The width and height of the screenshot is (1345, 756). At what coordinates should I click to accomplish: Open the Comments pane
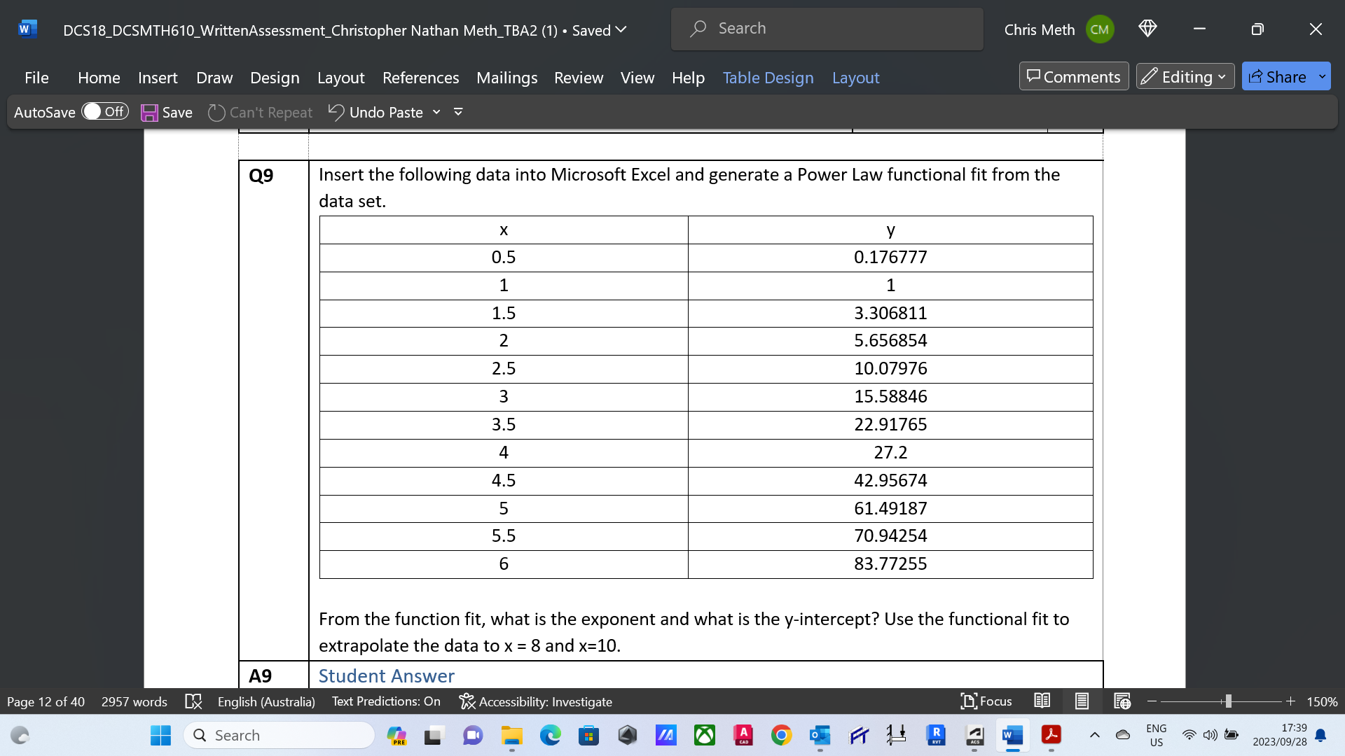tap(1073, 77)
